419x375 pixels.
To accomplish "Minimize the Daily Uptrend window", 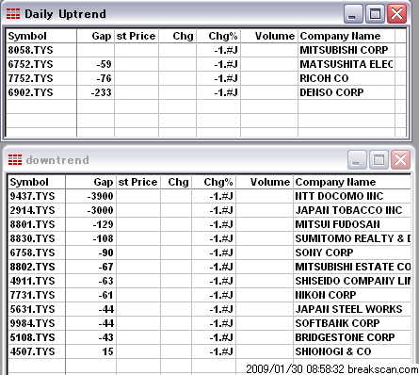I will pyautogui.click(x=353, y=14).
